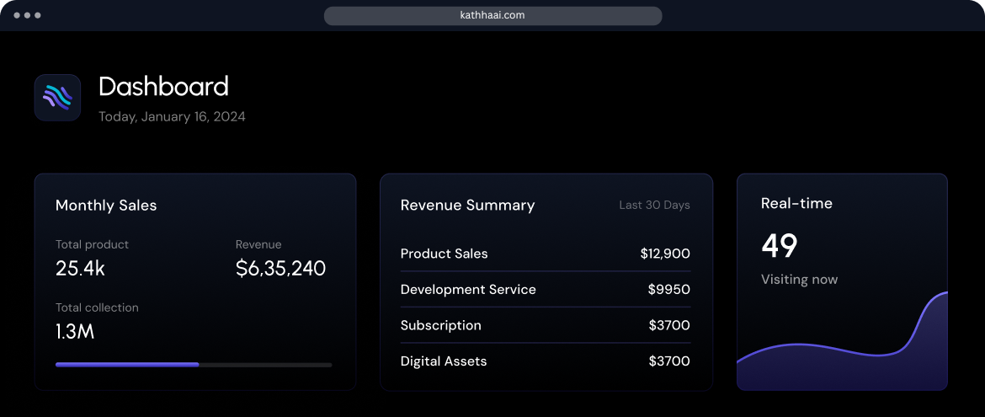Click the Last 30 Days period label
Screen dimensions: 985x417
[x=654, y=206]
